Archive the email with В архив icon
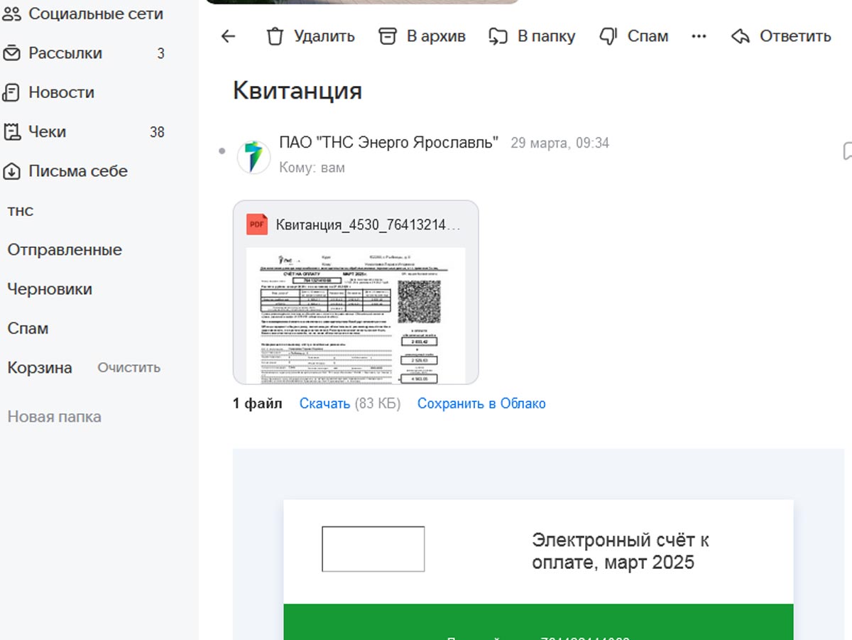Image resolution: width=852 pixels, height=640 pixels. (386, 36)
